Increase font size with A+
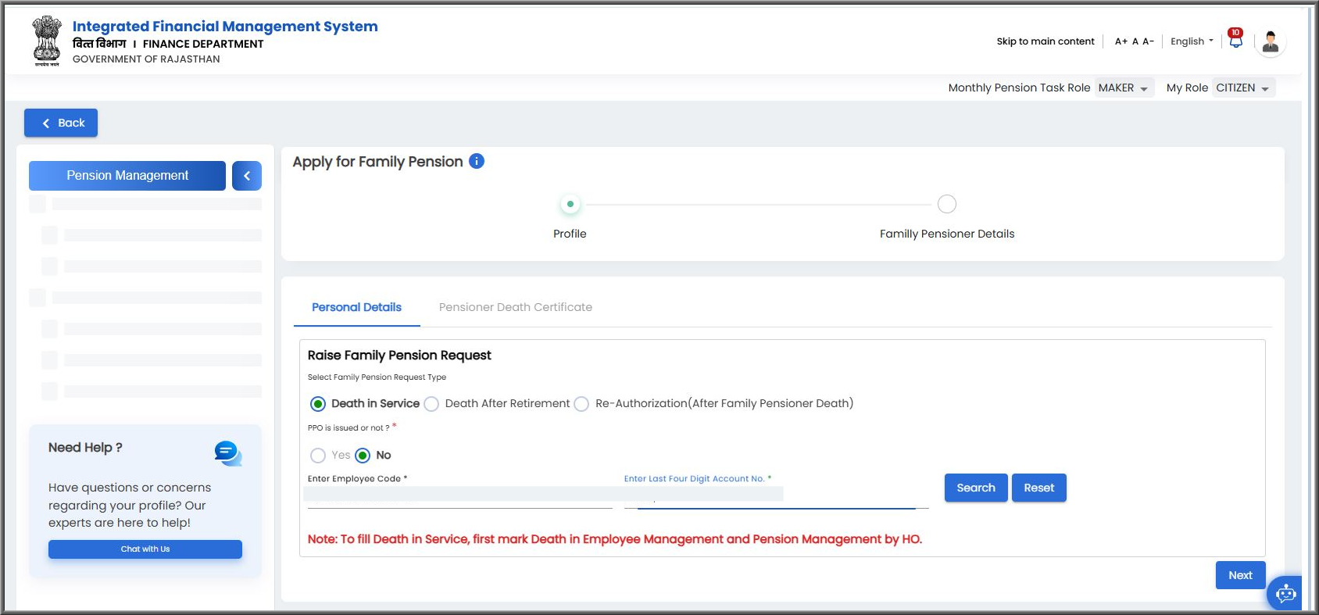Image resolution: width=1319 pixels, height=615 pixels. tap(1121, 41)
